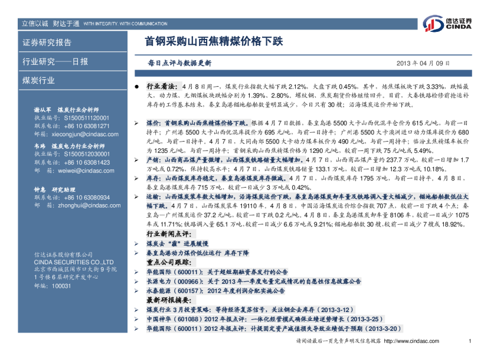Open the 华能国际（600011）超短期融资券 announcement item
Viewport: 497px width, 351px height.
pyautogui.click(x=217, y=272)
